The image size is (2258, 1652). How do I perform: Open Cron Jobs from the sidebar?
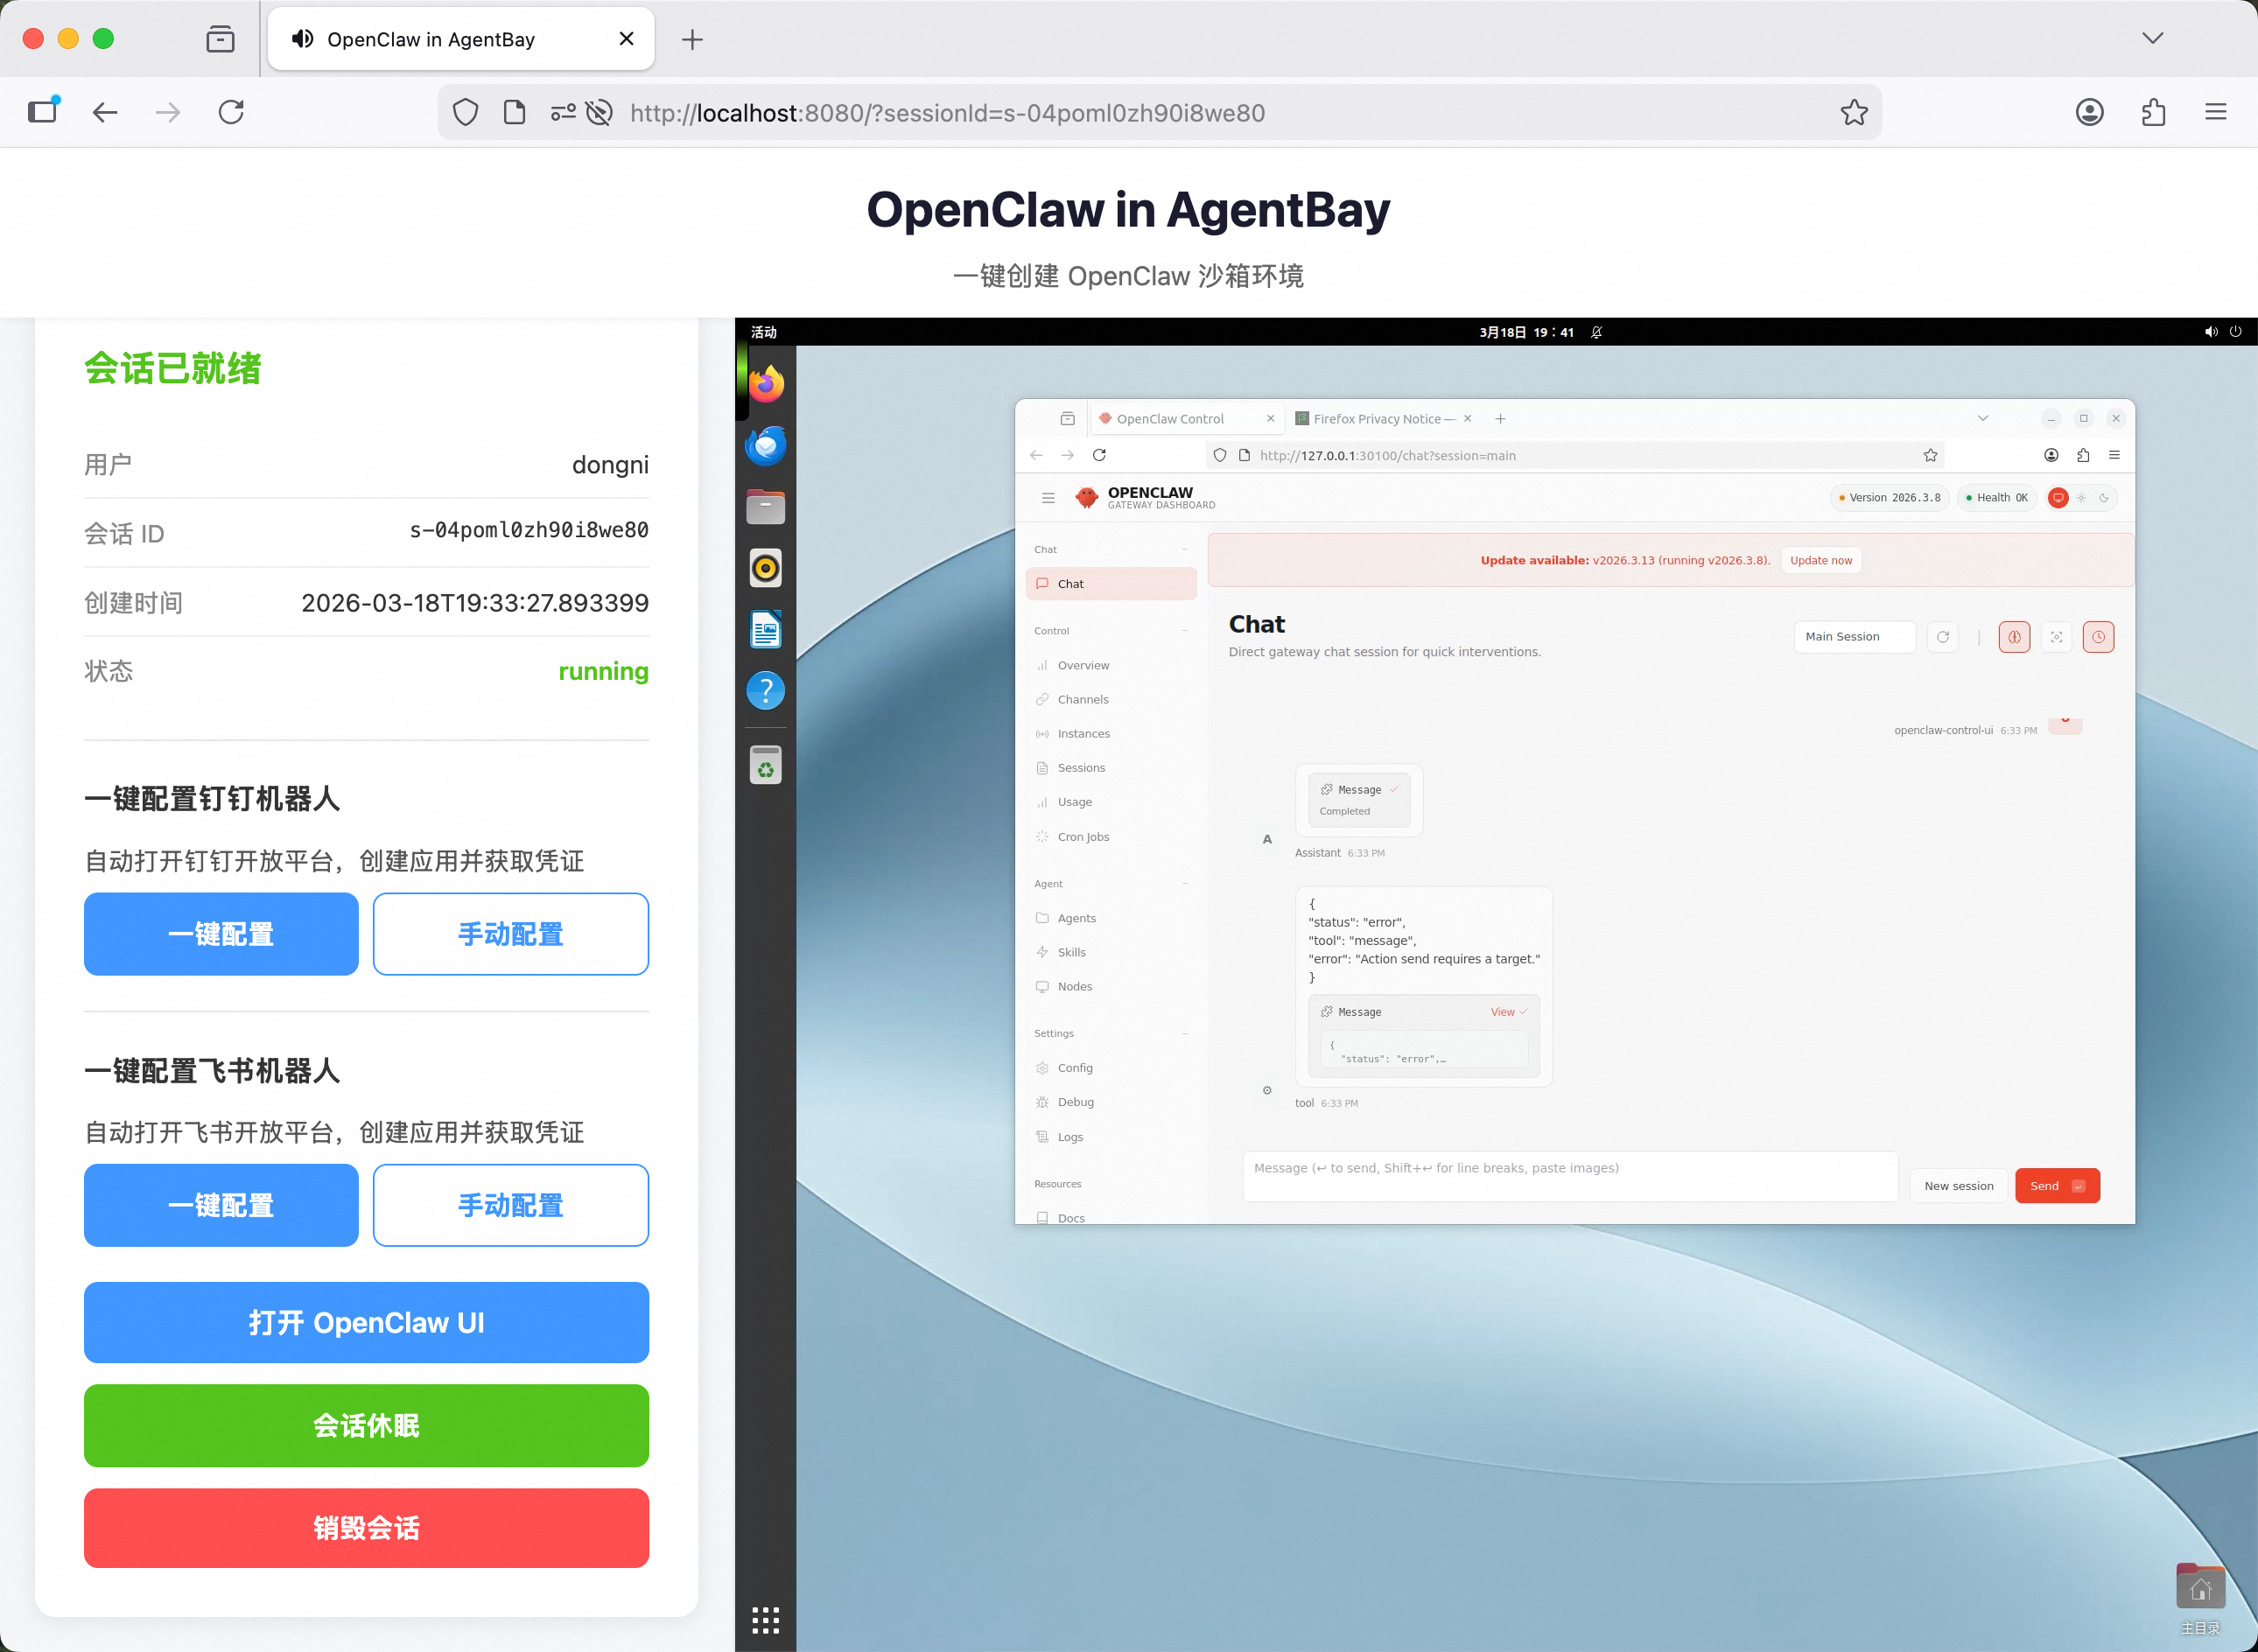(1083, 836)
